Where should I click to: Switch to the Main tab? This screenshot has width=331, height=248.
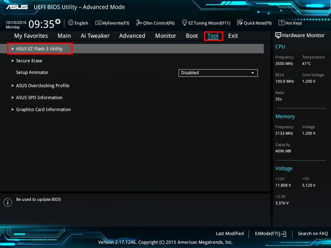pos(64,36)
